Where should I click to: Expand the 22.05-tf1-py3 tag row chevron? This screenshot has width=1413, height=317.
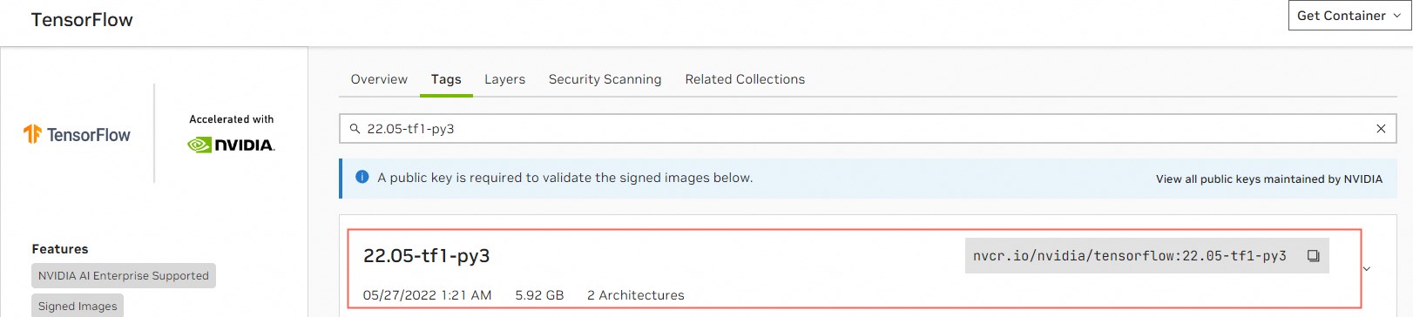point(1366,269)
